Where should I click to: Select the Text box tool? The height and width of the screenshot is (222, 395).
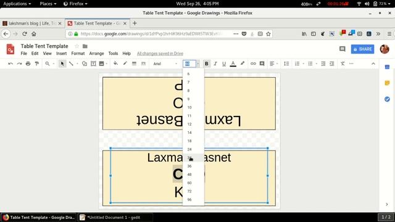coord(93,64)
